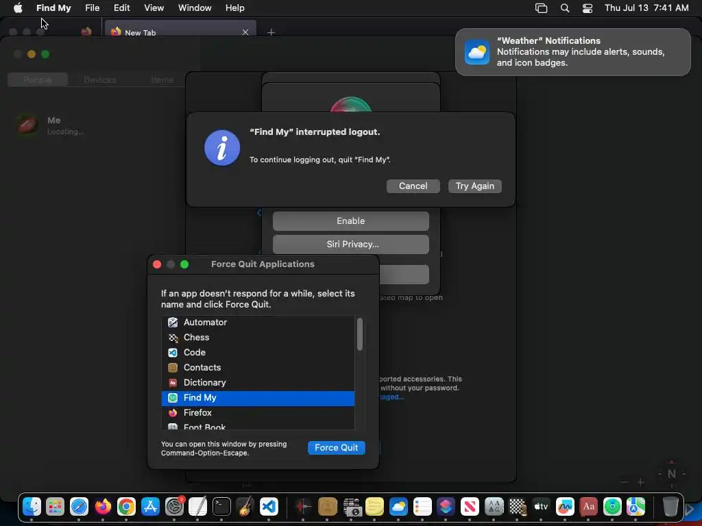Select Me in Find My people list
Viewport: 702px width, 526px height.
click(x=93, y=125)
